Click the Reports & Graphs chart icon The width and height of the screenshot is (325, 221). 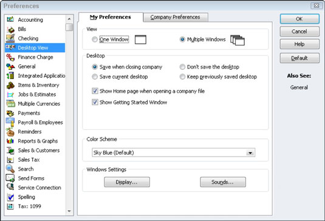pyautogui.click(x=10, y=141)
